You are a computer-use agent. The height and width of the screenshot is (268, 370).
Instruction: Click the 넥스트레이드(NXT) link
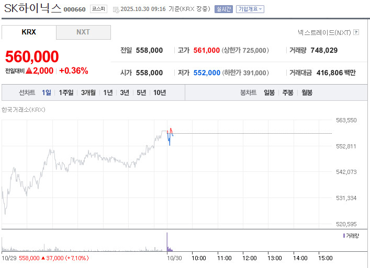(x=324, y=32)
